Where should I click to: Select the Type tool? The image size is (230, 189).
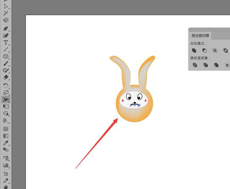click(6, 42)
